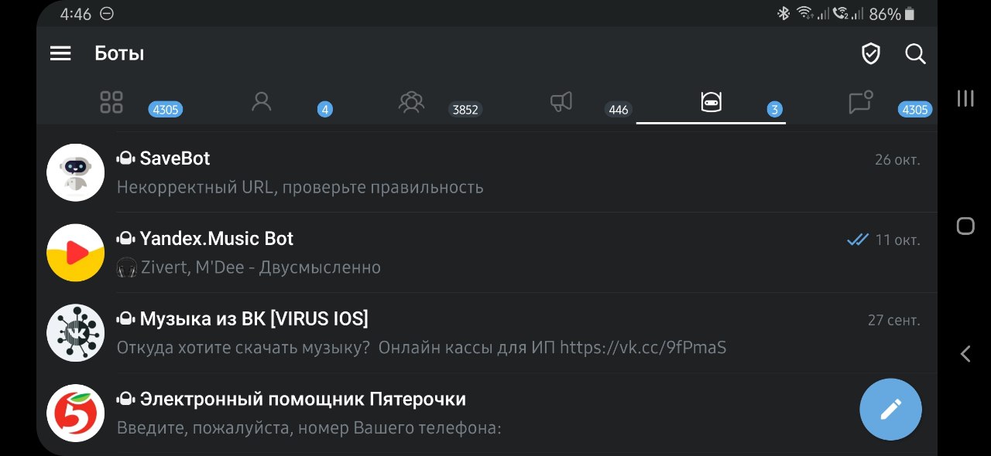Compose new message with pencil button

pyautogui.click(x=890, y=409)
